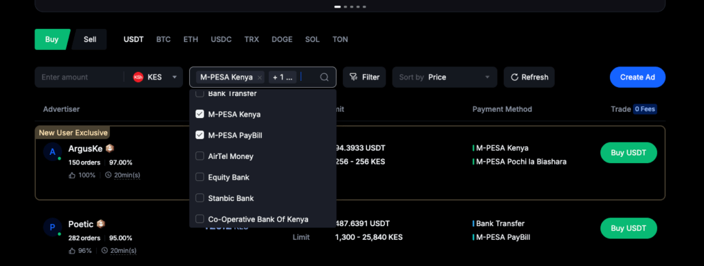Click the funnel Filter icon
The width and height of the screenshot is (704, 266).
(353, 77)
